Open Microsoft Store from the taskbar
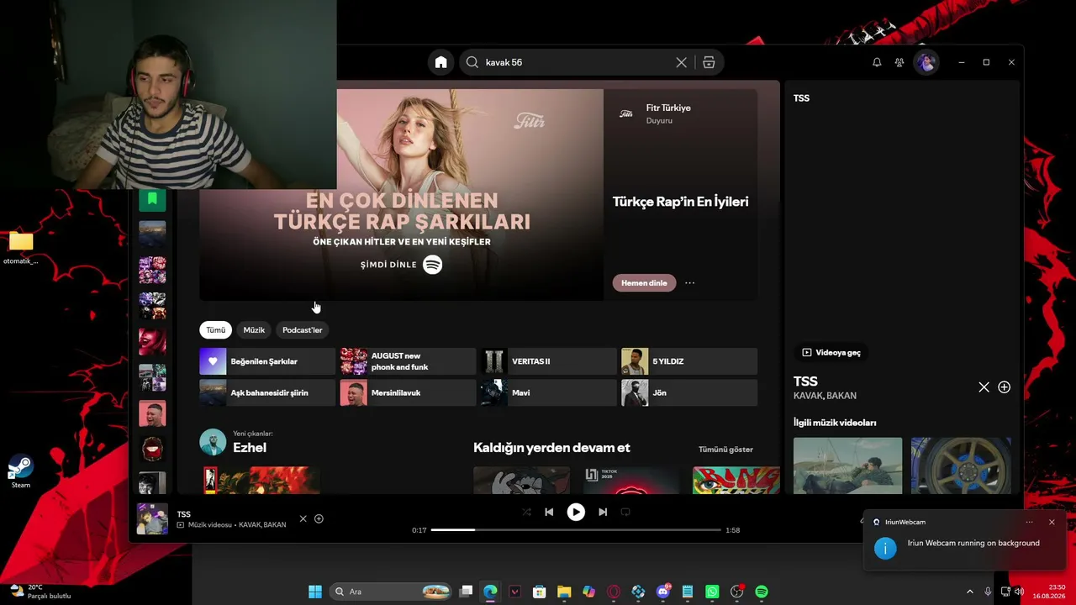This screenshot has height=605, width=1076. [x=540, y=592]
